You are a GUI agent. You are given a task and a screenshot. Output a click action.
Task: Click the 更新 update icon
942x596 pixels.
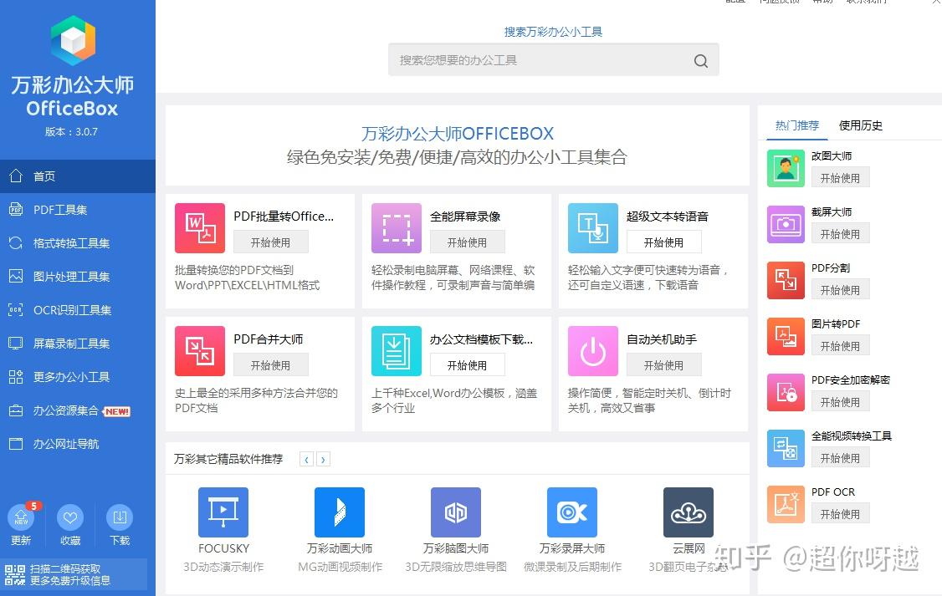21,517
